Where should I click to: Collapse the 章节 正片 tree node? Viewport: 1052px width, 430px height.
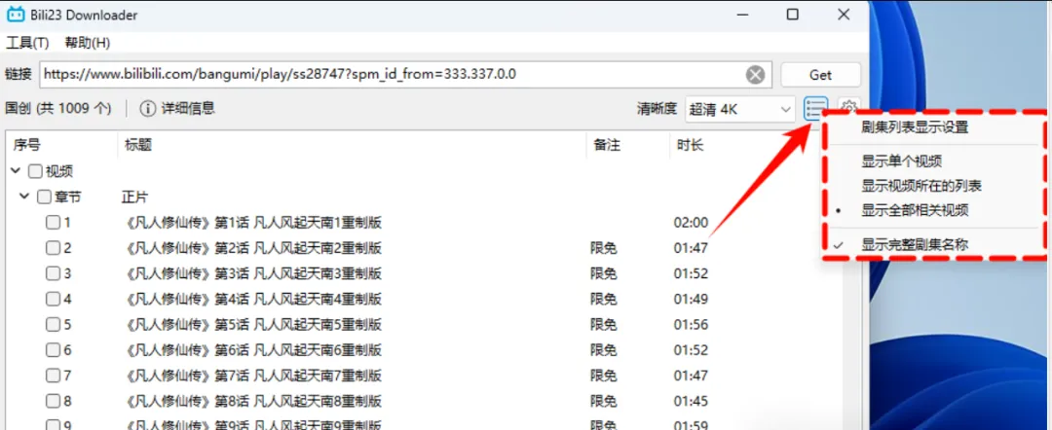24,197
